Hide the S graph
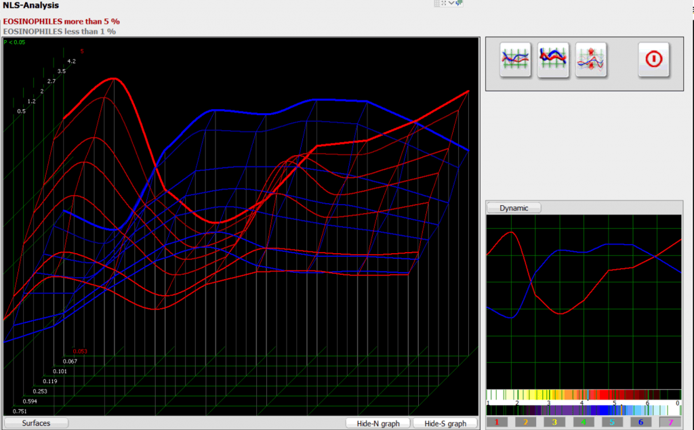 (x=446, y=423)
